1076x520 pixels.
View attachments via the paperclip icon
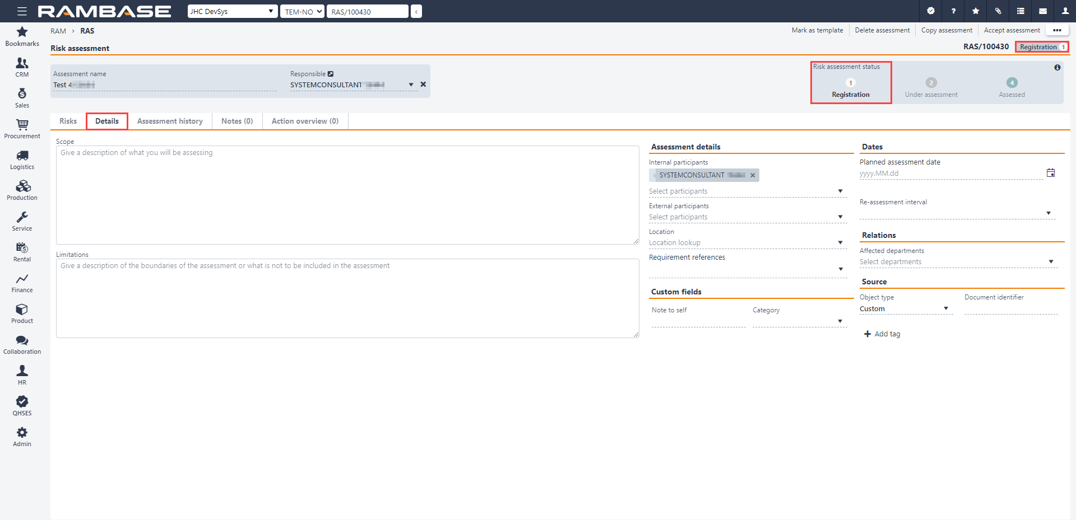[x=998, y=11]
